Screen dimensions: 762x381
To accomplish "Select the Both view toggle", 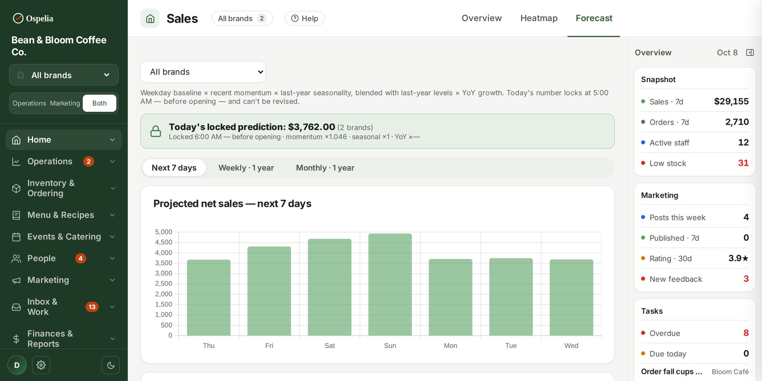I will [100, 103].
